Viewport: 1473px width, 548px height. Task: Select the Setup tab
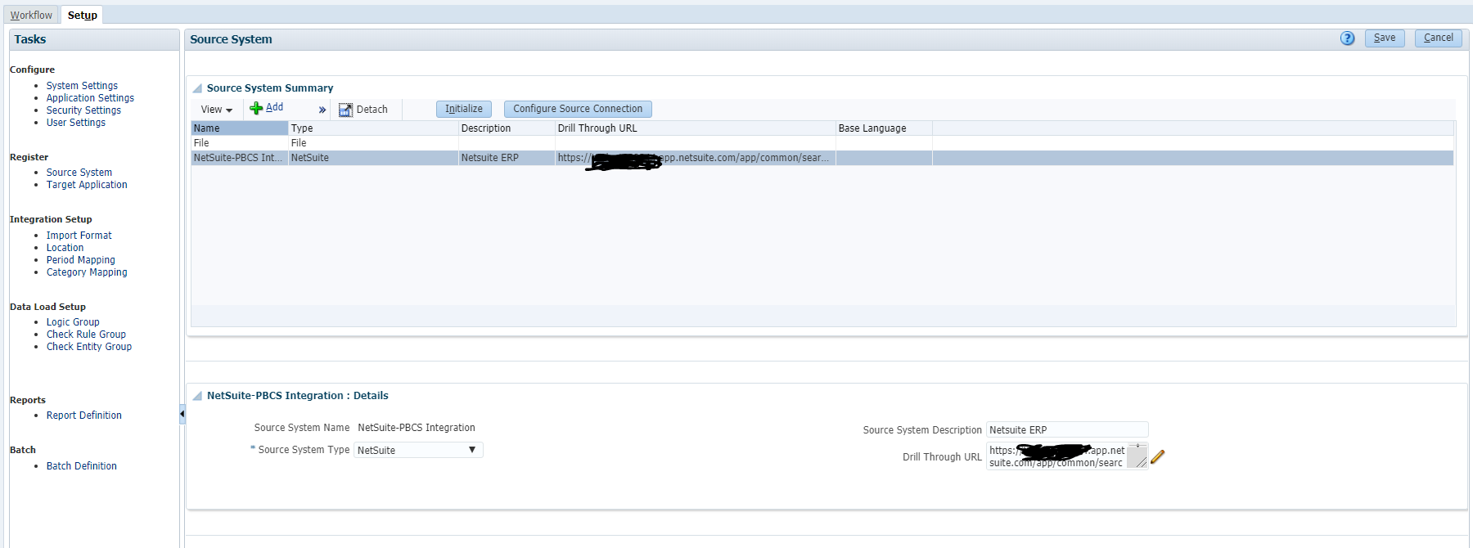82,15
